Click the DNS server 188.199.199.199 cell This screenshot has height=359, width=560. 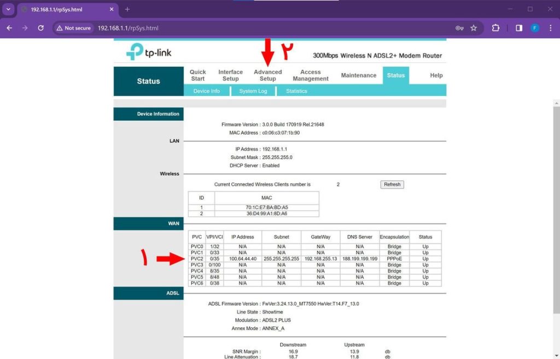(x=360, y=259)
